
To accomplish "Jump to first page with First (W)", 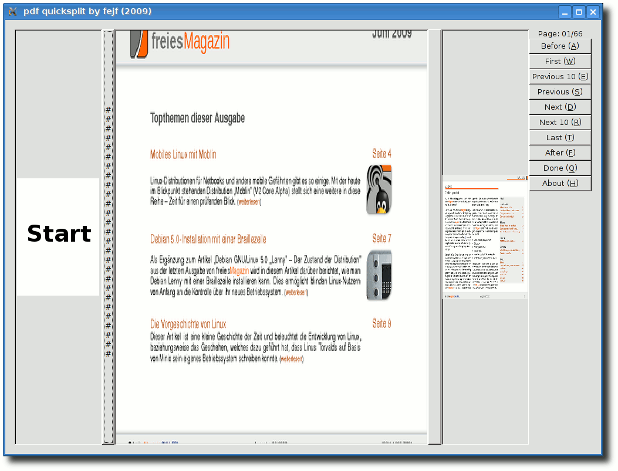I will [x=560, y=61].
